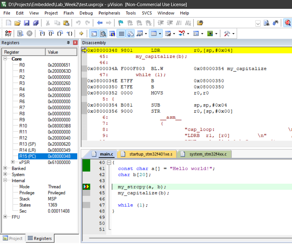The width and height of the screenshot is (292, 244).
Task: Click the Step Into icon
Action: tap(43, 33)
